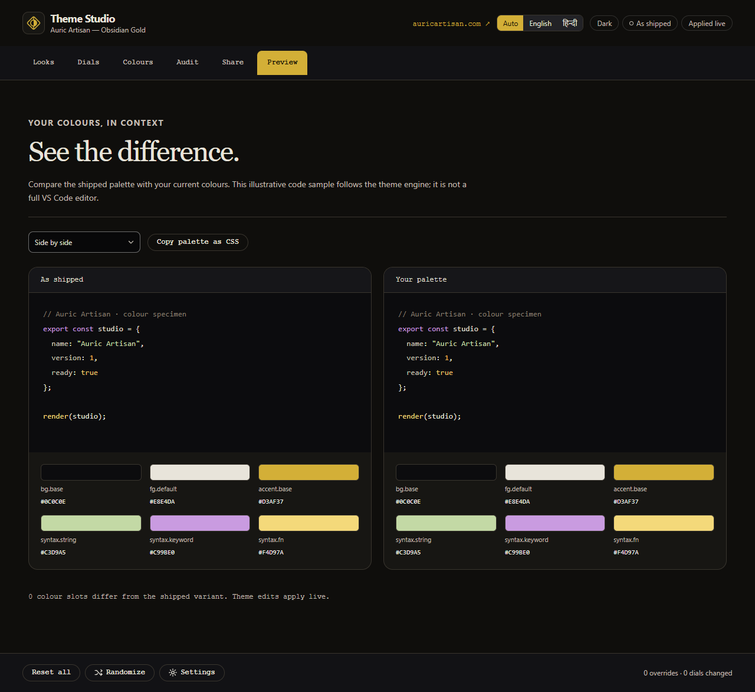
Task: Click syntax.keyword swatch in Your palette panel
Action: (x=555, y=523)
